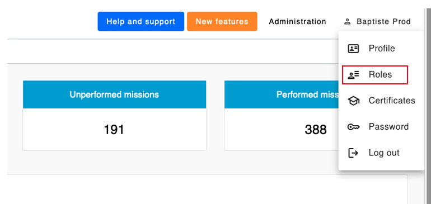Open the Administration link in header
This screenshot has width=431, height=204.
pyautogui.click(x=297, y=21)
